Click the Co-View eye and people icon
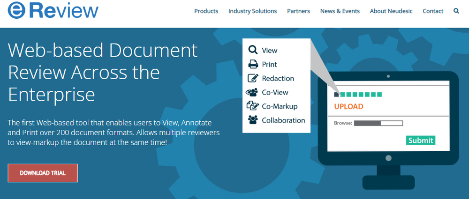Image resolution: width=469 pixels, height=199 pixels. [x=252, y=92]
